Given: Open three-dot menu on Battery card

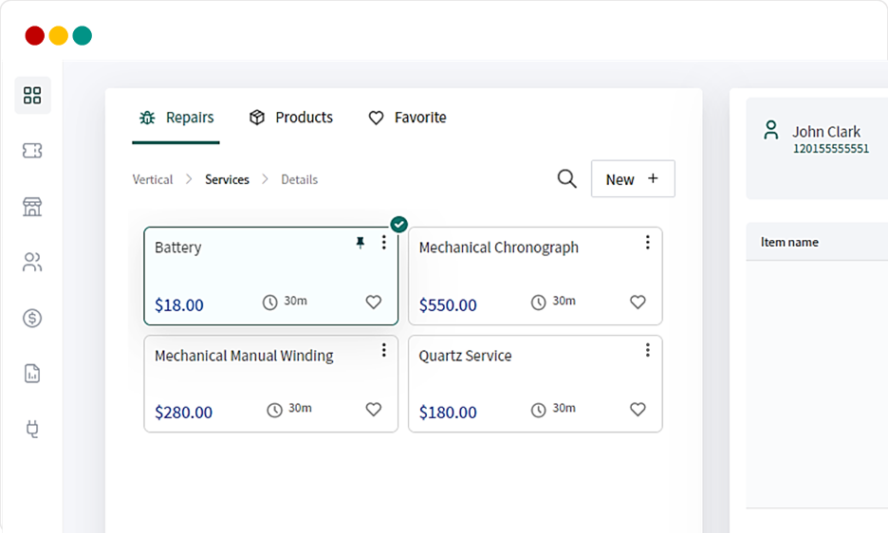Looking at the screenshot, I should click(384, 243).
